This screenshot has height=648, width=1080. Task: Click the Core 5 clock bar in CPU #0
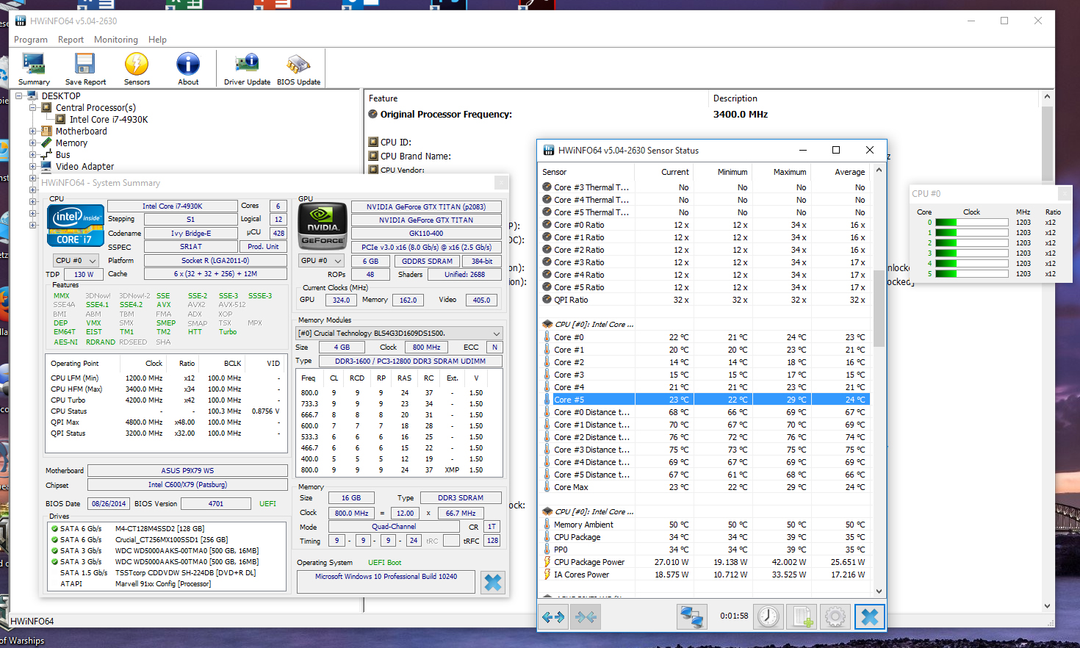click(x=971, y=273)
